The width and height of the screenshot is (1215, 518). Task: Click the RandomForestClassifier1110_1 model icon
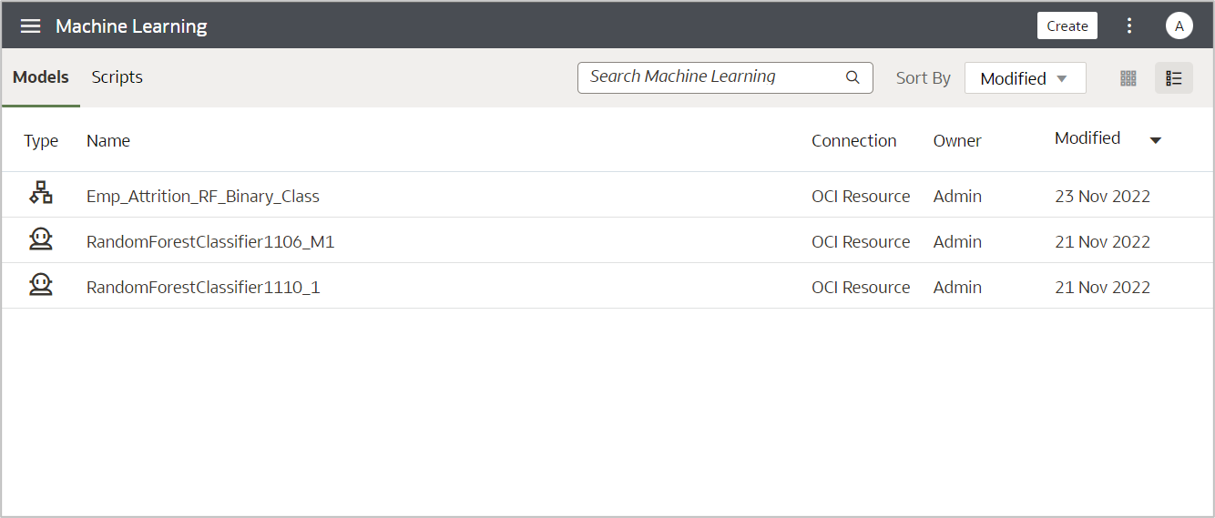(x=41, y=285)
